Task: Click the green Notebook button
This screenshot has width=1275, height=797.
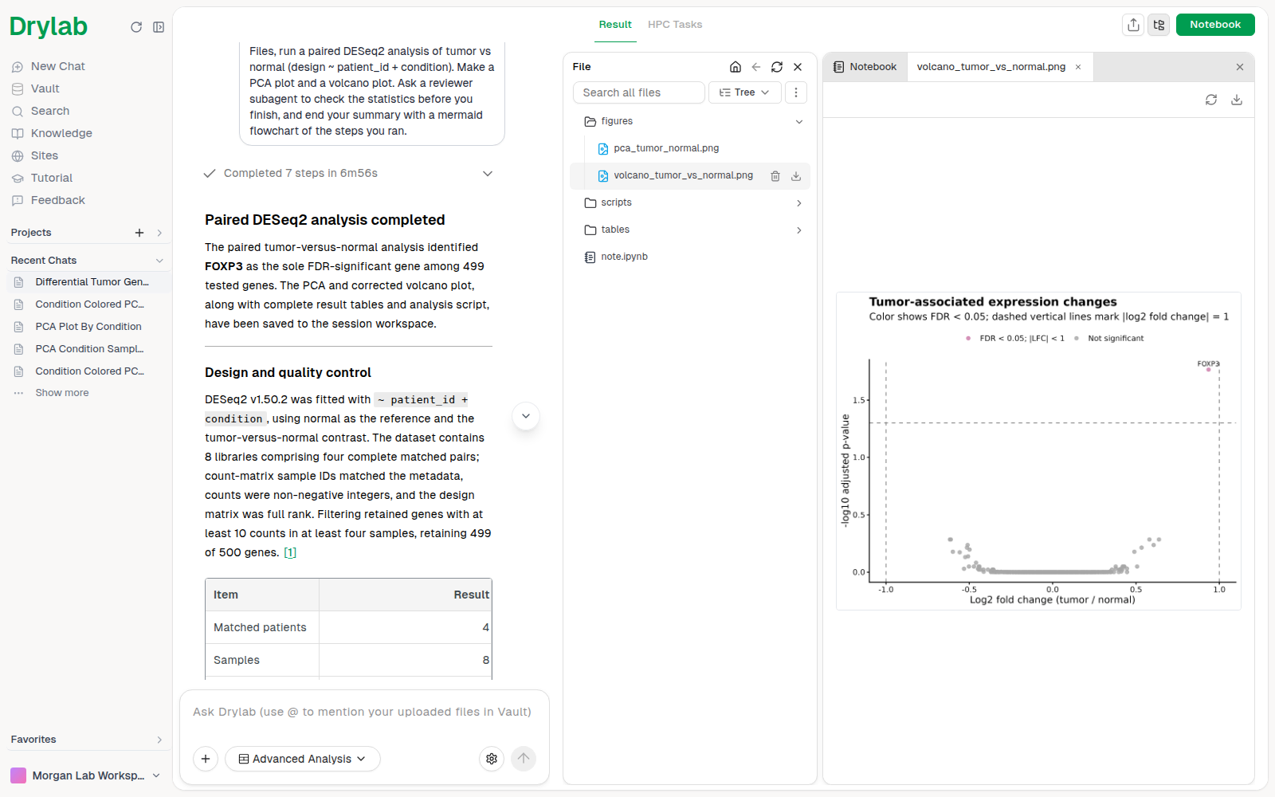Action: [1215, 25]
